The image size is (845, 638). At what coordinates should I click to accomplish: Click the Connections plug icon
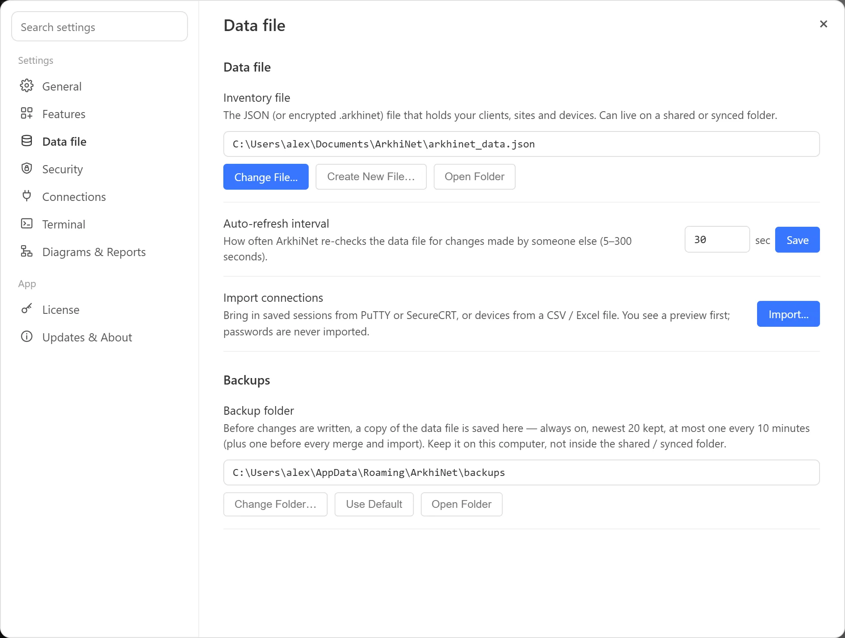pyautogui.click(x=27, y=196)
